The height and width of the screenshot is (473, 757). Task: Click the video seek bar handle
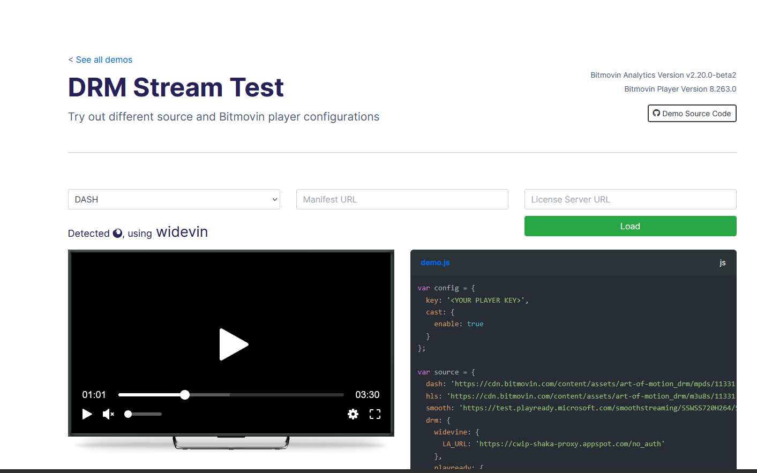185,395
